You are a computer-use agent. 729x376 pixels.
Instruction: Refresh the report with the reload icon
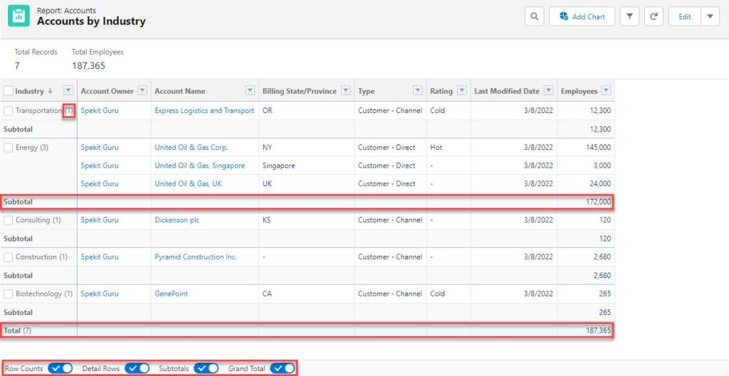[654, 17]
